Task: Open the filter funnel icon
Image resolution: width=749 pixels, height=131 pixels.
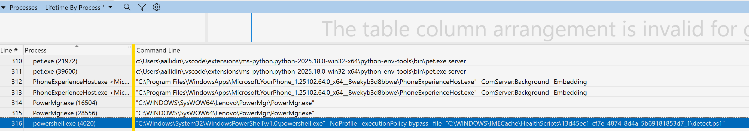Action: [142, 7]
